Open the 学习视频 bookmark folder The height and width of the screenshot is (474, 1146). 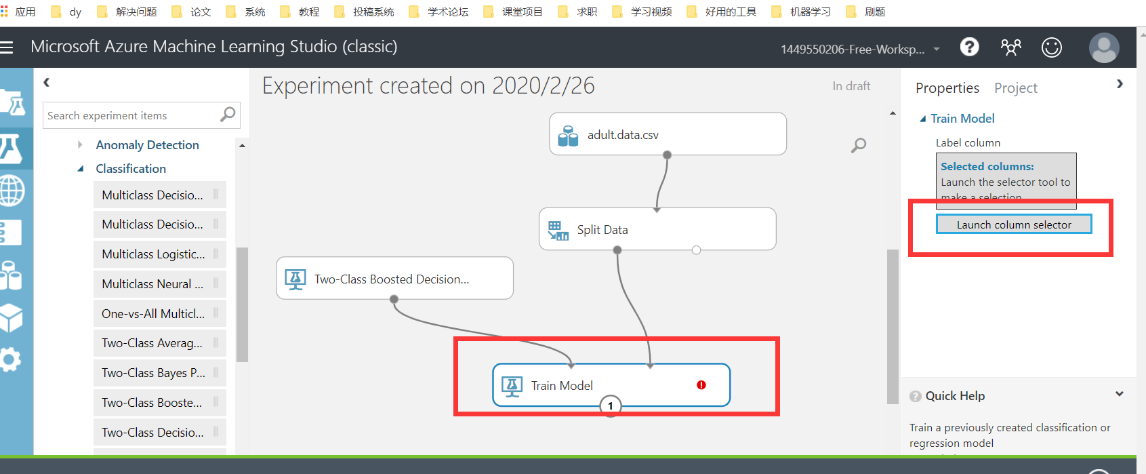point(642,12)
